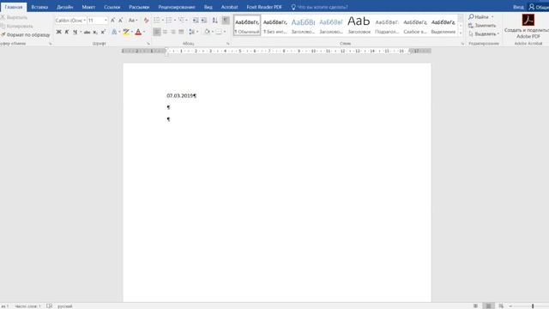The image size is (549, 309).
Task: Toggle show paragraph marks (¶)
Action: pos(226,21)
